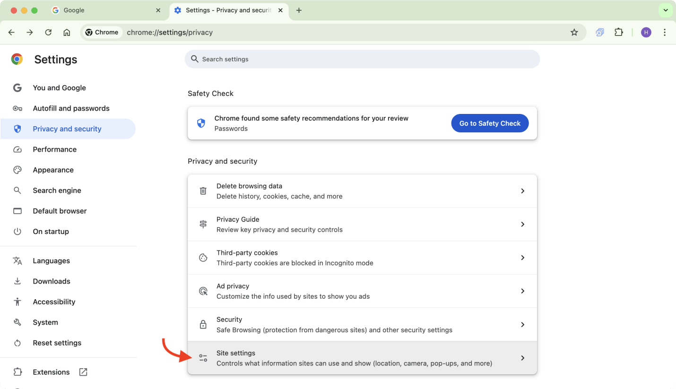Viewport: 676px width, 389px height.
Task: Expand the Third-party cookies row chevron
Action: click(x=522, y=258)
